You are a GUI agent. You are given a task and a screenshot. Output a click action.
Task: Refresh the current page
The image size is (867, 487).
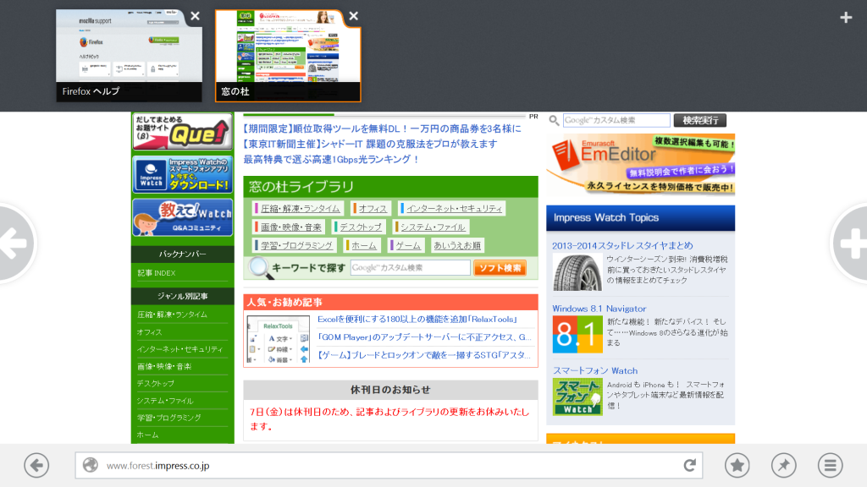(688, 465)
